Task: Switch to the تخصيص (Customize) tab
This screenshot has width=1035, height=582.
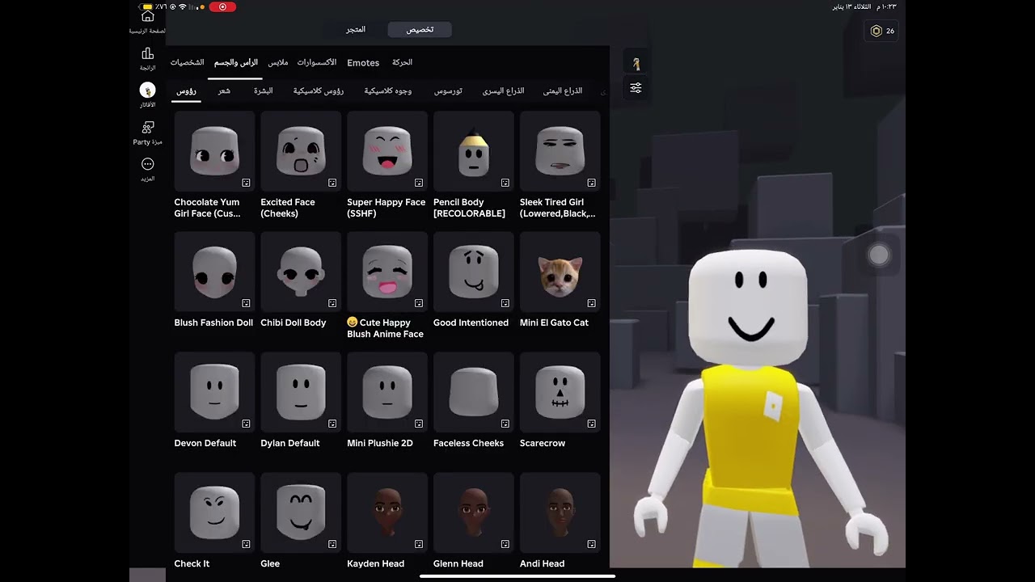Action: (420, 29)
